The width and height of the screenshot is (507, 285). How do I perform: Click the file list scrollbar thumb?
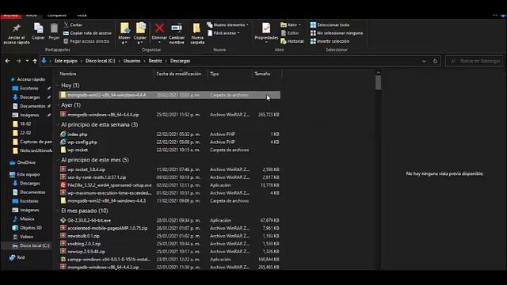[x=378, y=82]
